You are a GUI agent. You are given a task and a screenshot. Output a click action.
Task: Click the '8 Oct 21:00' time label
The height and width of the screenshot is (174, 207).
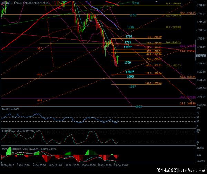[56, 165]
